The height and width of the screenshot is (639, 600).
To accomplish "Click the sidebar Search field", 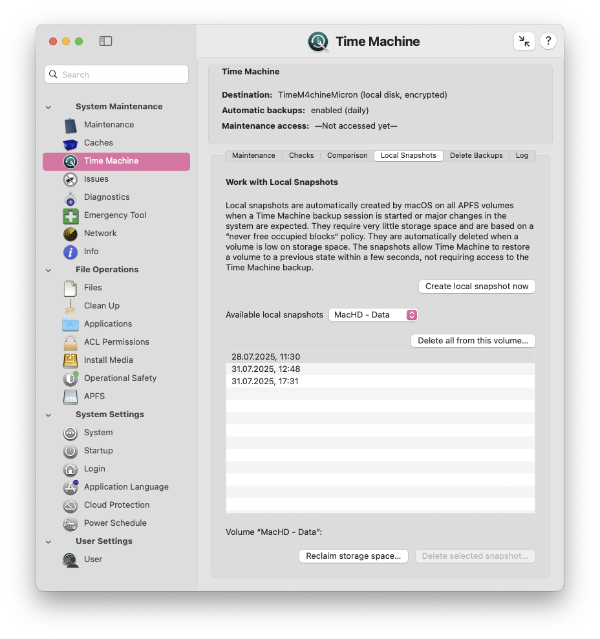I will point(116,74).
